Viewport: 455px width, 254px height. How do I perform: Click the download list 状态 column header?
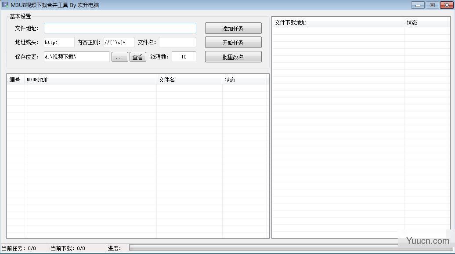pyautogui.click(x=426, y=22)
